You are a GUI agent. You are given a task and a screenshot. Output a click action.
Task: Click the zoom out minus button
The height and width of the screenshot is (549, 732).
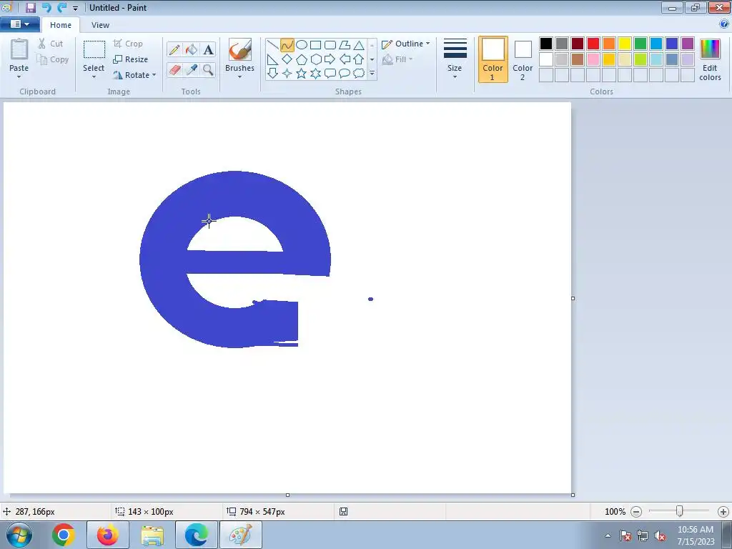point(635,512)
